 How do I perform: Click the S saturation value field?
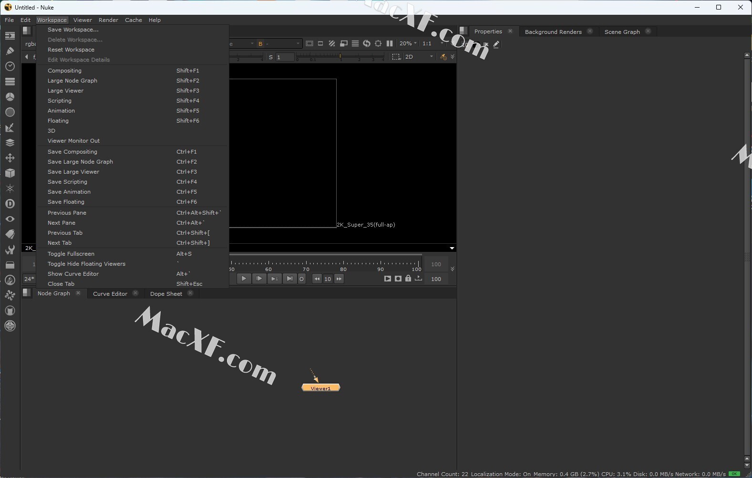(x=285, y=57)
